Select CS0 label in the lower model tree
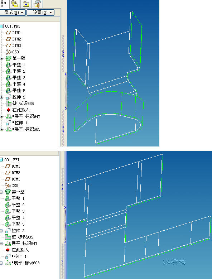The width and height of the screenshot is (212, 279). pyautogui.click(x=15, y=186)
